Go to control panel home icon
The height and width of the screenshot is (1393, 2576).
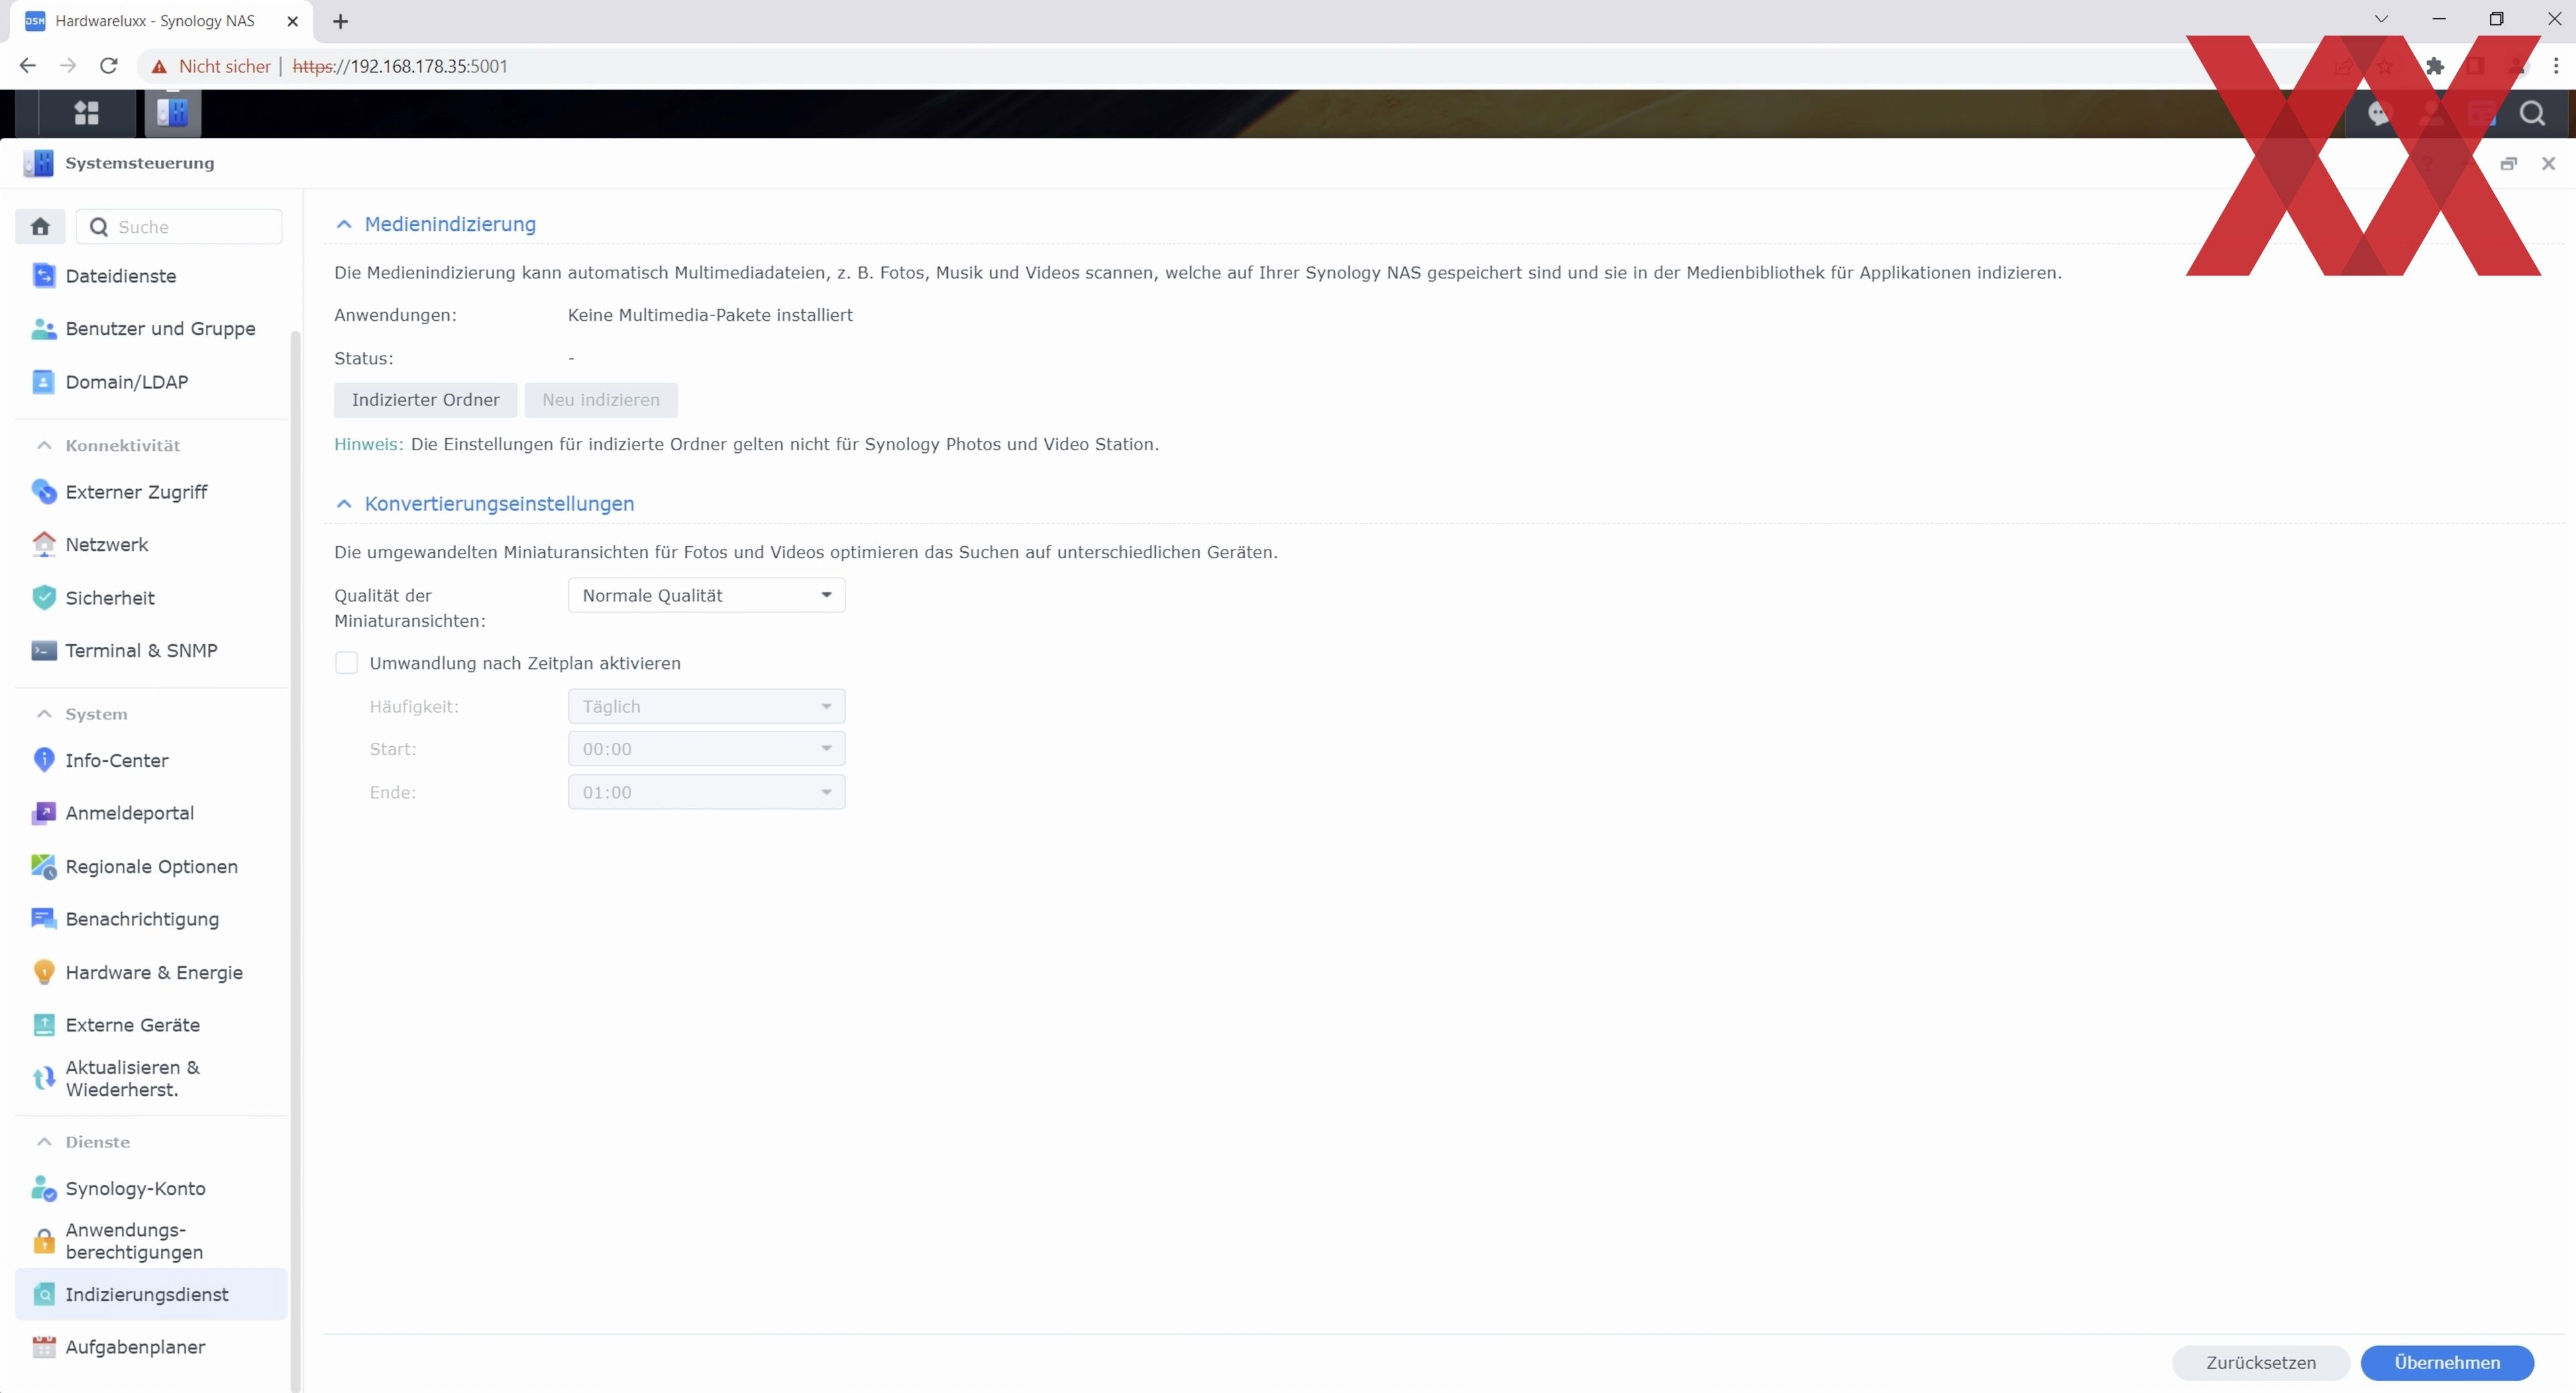pos(40,226)
